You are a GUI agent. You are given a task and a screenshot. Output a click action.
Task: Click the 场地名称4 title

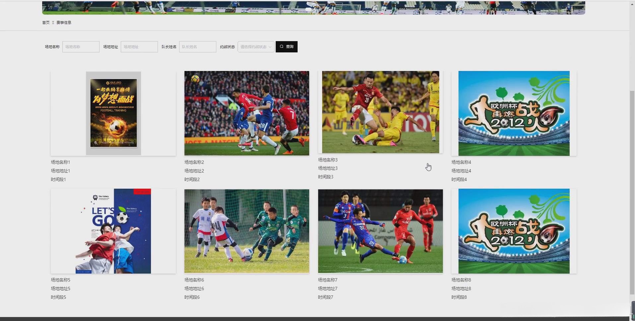tap(461, 162)
